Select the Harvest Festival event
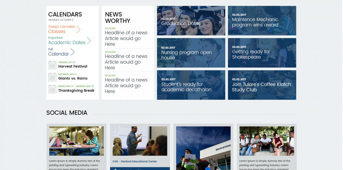This screenshot has height=170, width=343. point(73,66)
